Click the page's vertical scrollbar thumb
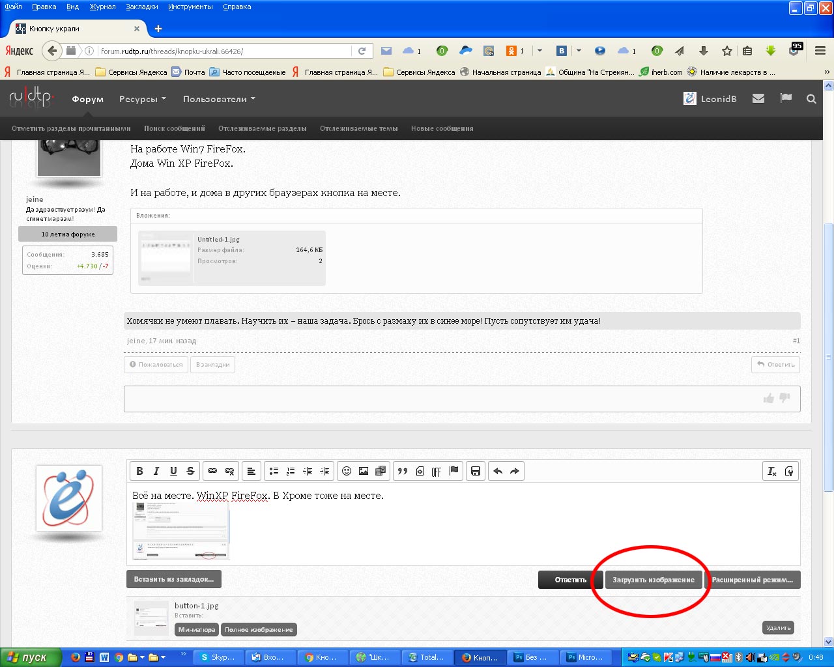Image resolution: width=834 pixels, height=667 pixels. 829,357
